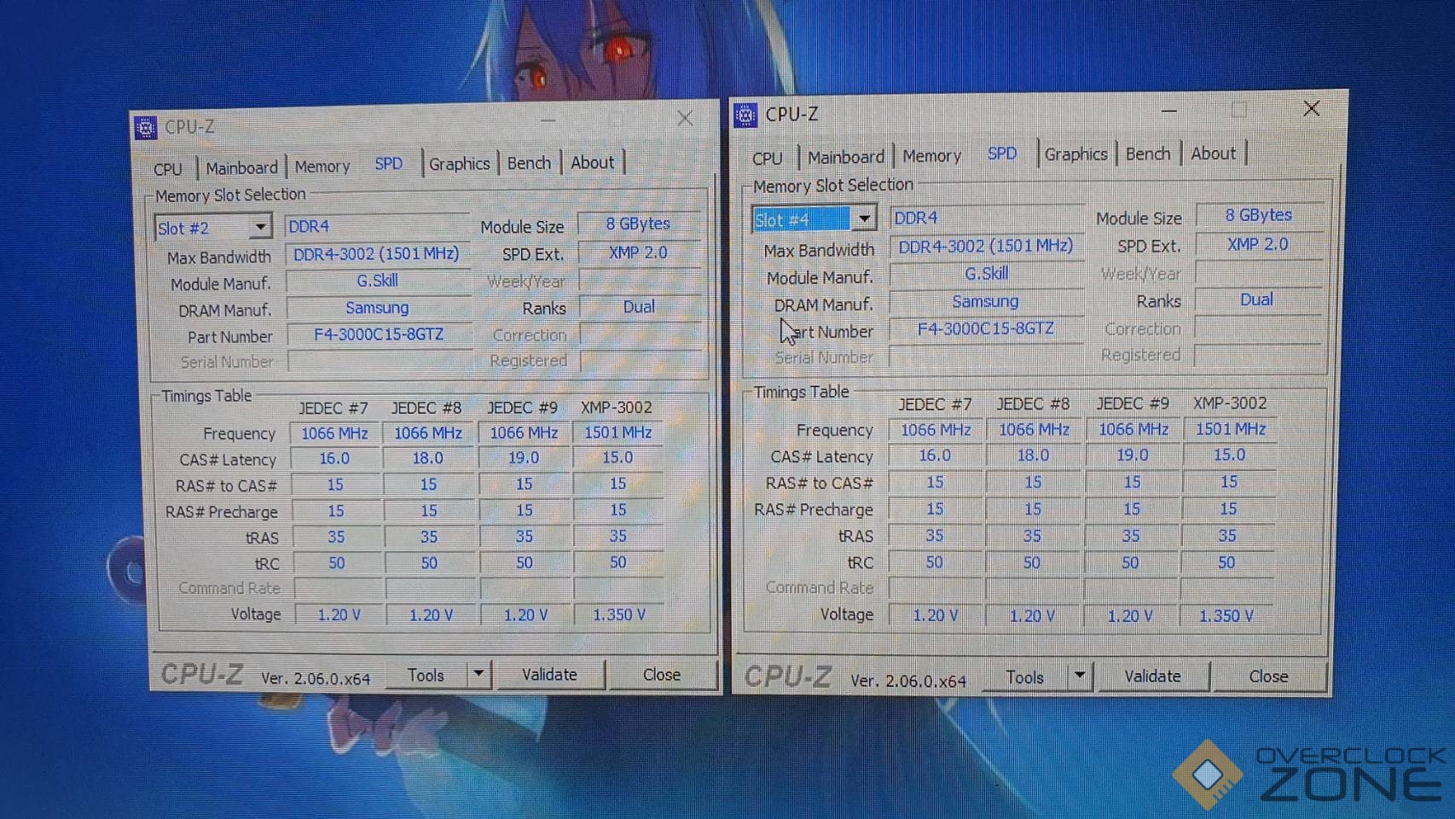Viewport: 1455px width, 819px height.
Task: Click XMP 2.0 SPD Ext. value in right window
Action: pyautogui.click(x=1257, y=244)
